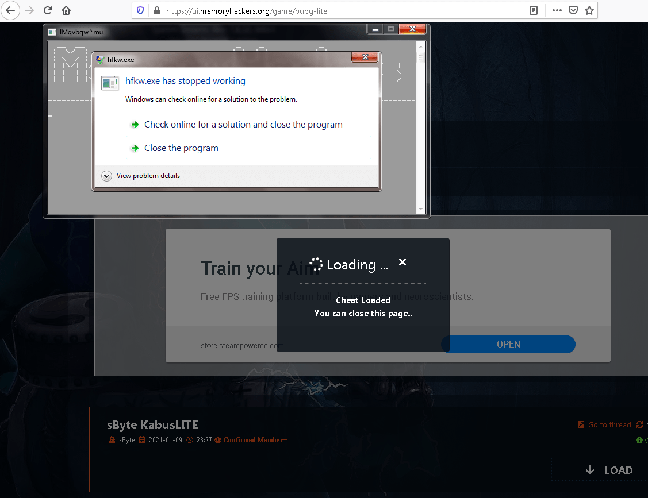
Task: Click the refresh icon beside Go to thread
Action: 640,424
